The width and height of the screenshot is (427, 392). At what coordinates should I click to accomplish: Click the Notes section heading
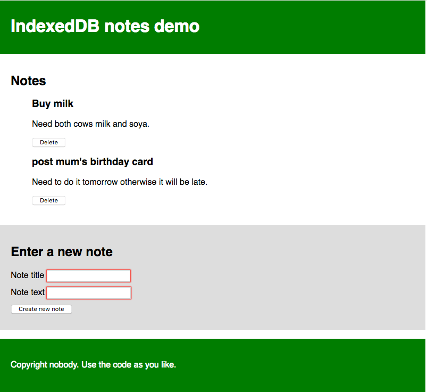pos(28,80)
